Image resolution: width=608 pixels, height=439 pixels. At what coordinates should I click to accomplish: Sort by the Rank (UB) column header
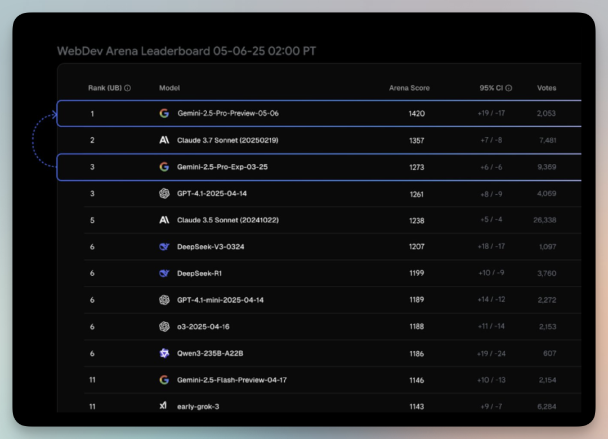(x=105, y=88)
